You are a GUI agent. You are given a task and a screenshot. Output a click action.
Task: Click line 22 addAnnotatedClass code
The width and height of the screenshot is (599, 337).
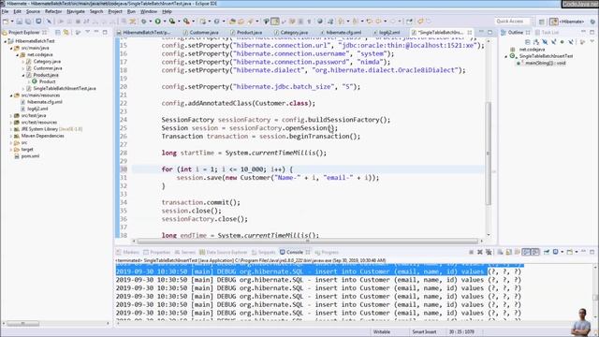pos(239,103)
